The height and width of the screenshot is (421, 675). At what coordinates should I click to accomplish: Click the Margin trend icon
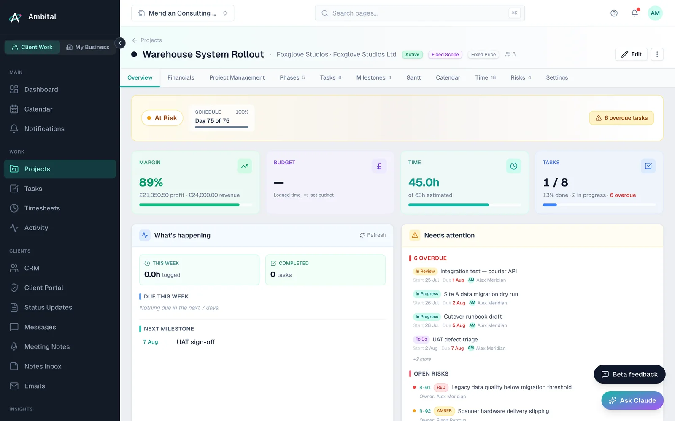(245, 166)
